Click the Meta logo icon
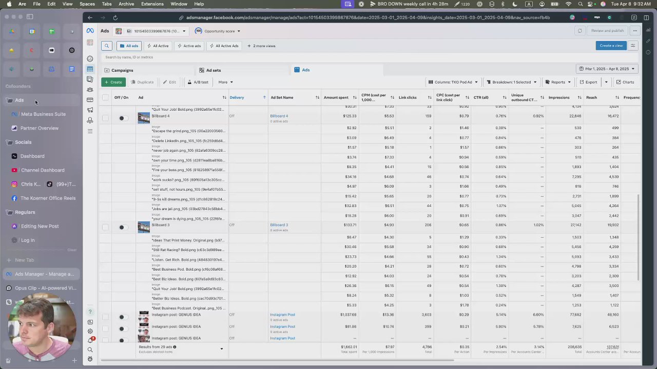Screen dimensions: 657x369 [x=90, y=31]
